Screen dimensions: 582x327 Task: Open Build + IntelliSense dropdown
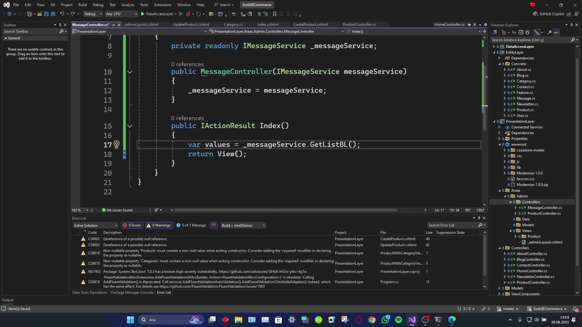(x=243, y=225)
